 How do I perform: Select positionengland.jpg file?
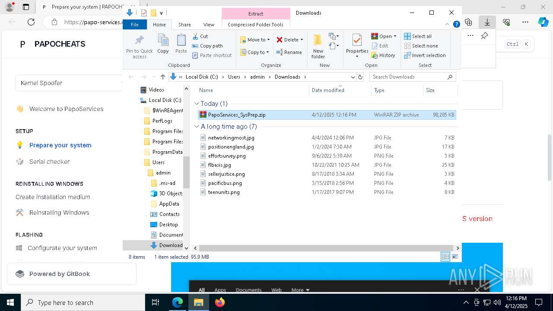pos(327,147)
